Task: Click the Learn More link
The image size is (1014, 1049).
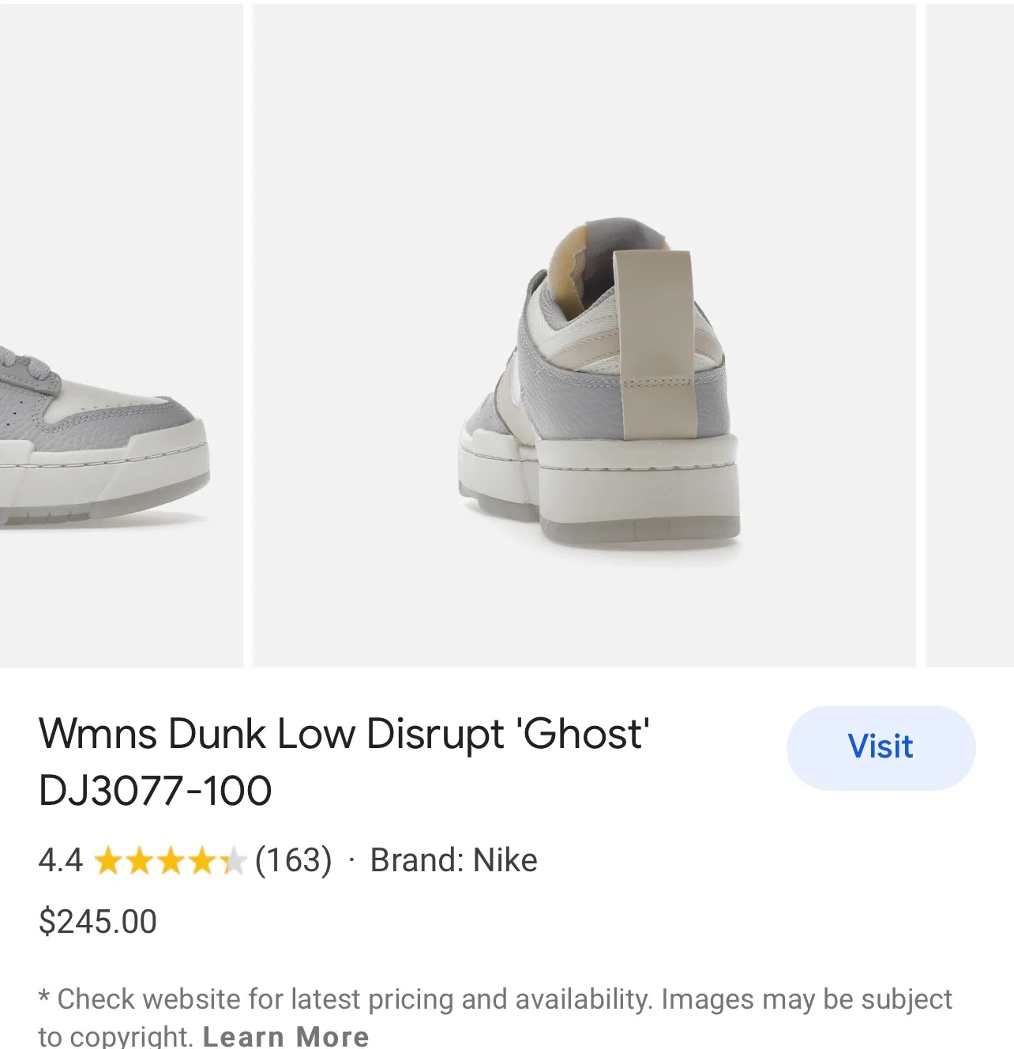Action: [284, 1035]
